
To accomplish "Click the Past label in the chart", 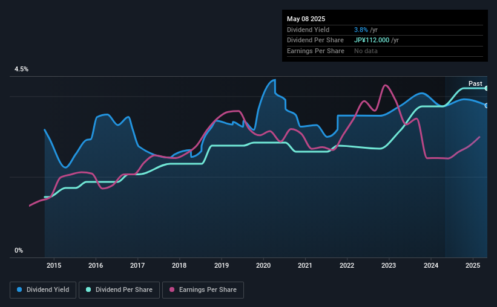I will click(475, 83).
